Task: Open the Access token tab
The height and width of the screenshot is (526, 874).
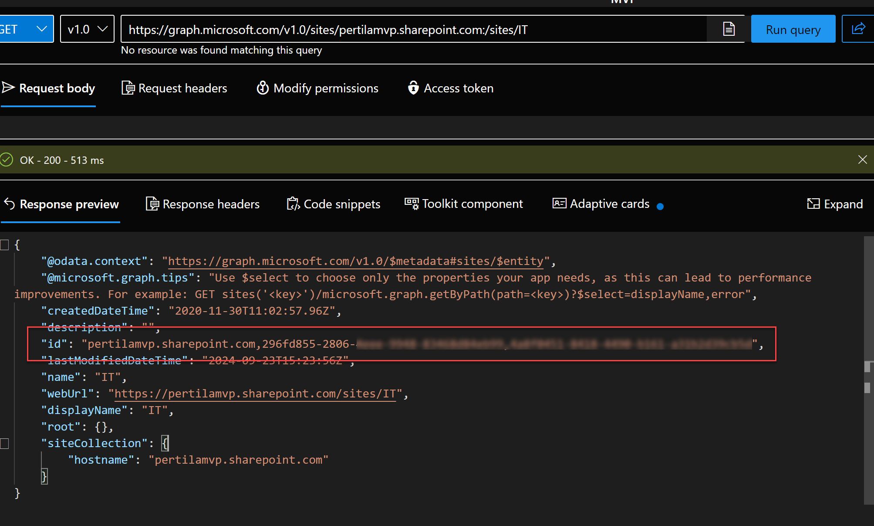Action: point(451,88)
